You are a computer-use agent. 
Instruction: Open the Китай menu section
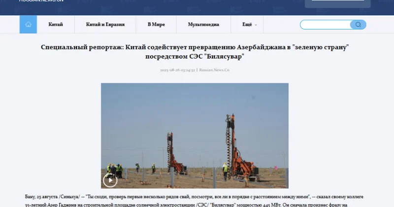point(56,25)
